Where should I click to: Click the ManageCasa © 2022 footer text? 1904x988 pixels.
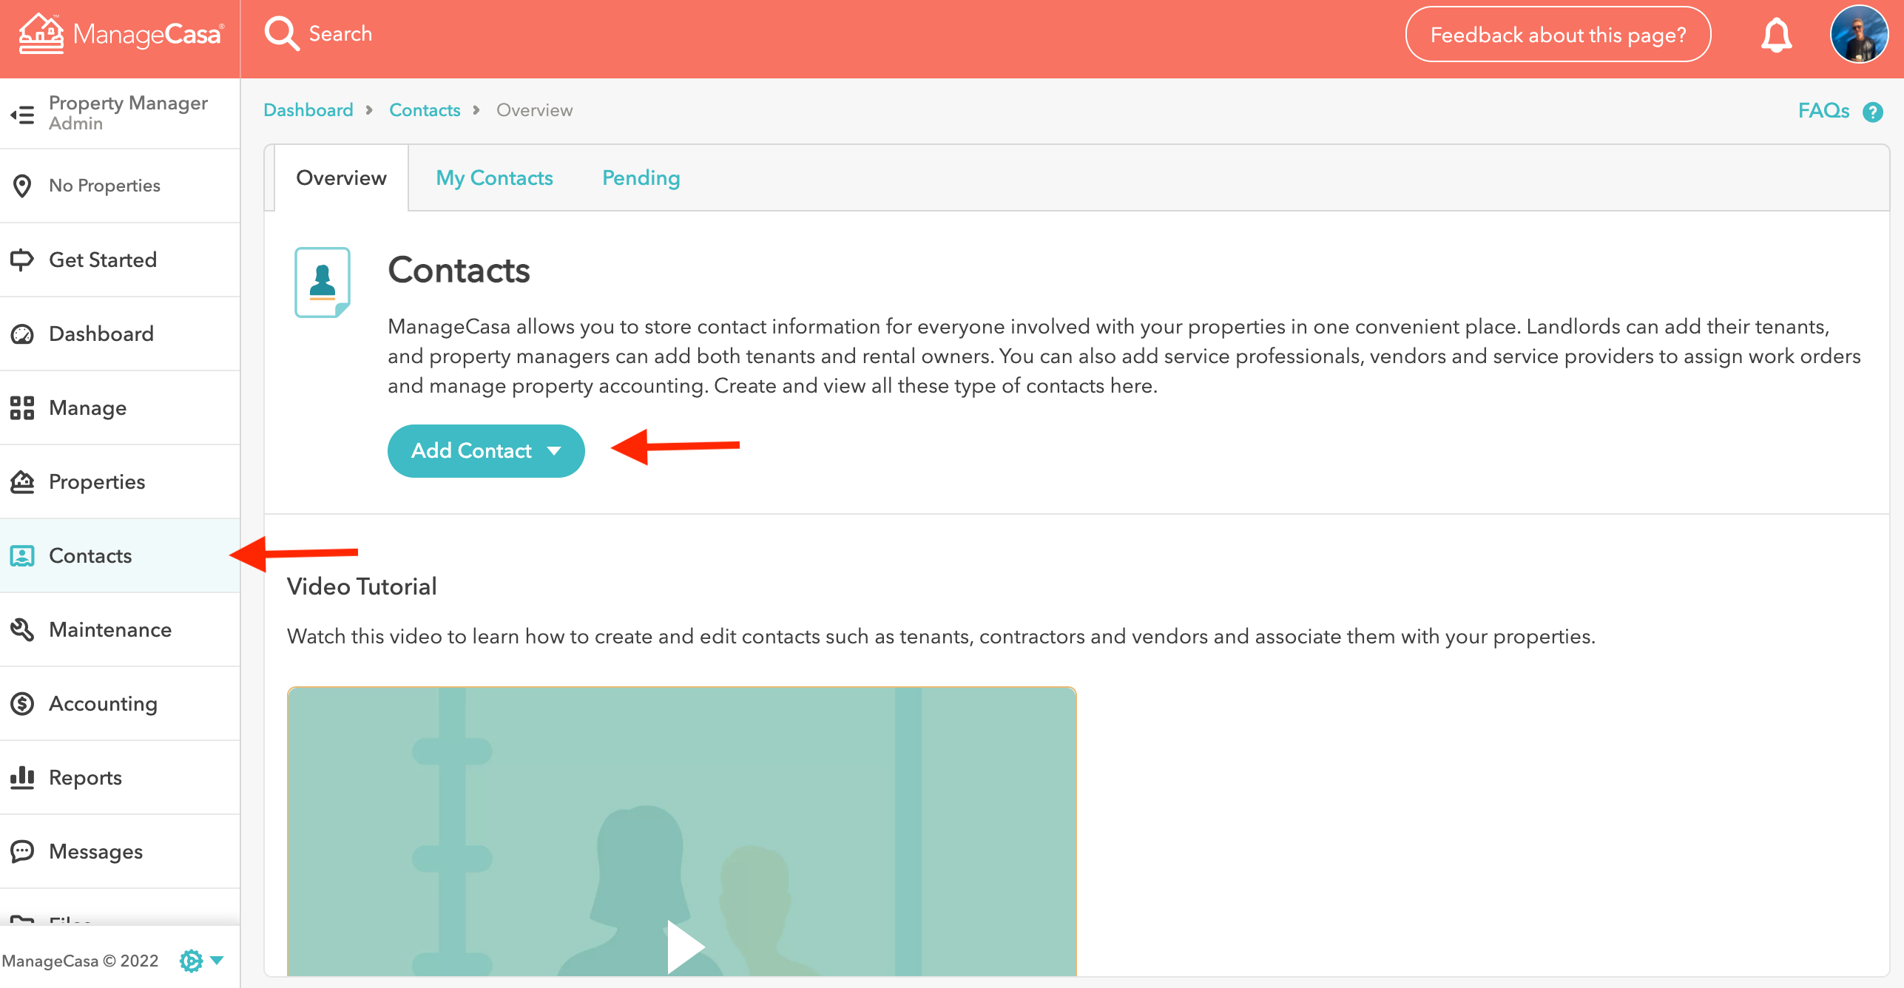click(x=80, y=961)
